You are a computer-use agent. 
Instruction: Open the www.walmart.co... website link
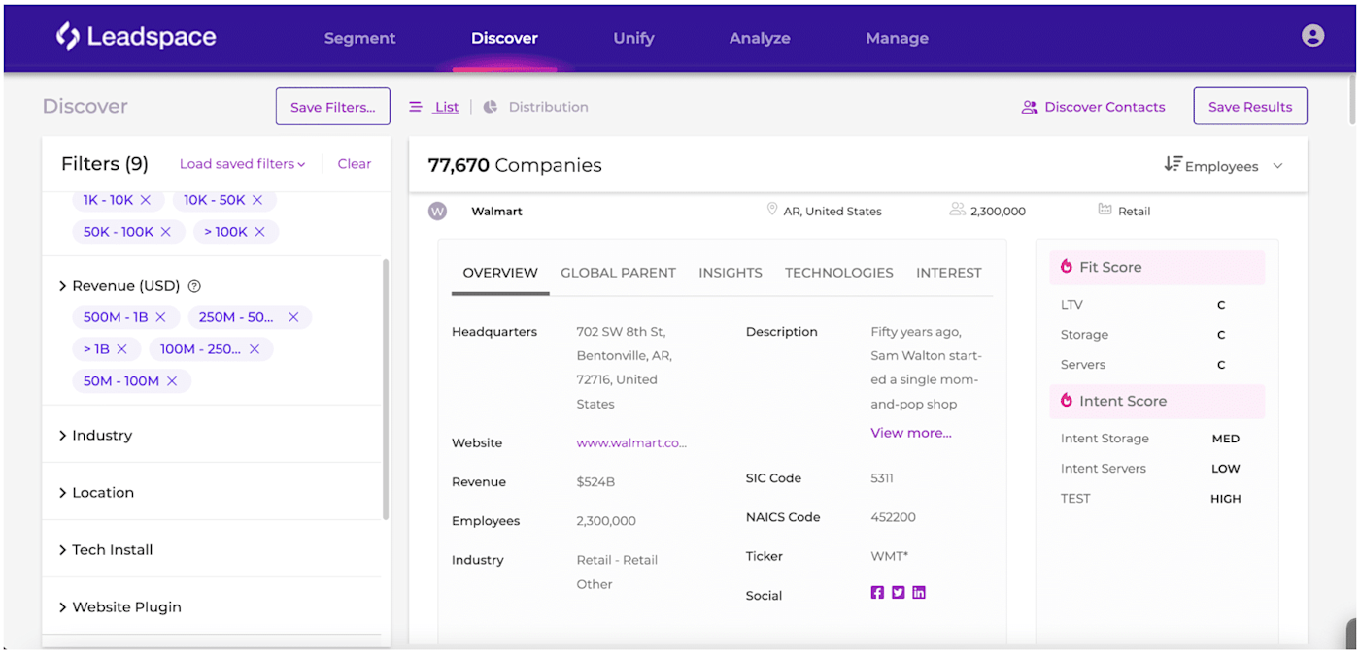point(631,442)
